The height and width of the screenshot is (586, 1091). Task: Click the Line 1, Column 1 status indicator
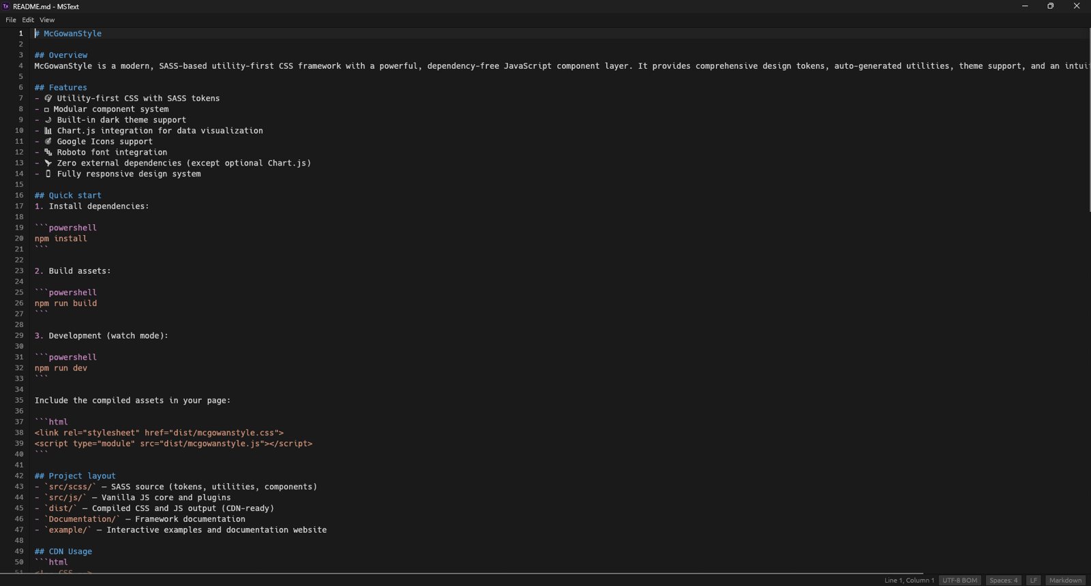click(909, 581)
